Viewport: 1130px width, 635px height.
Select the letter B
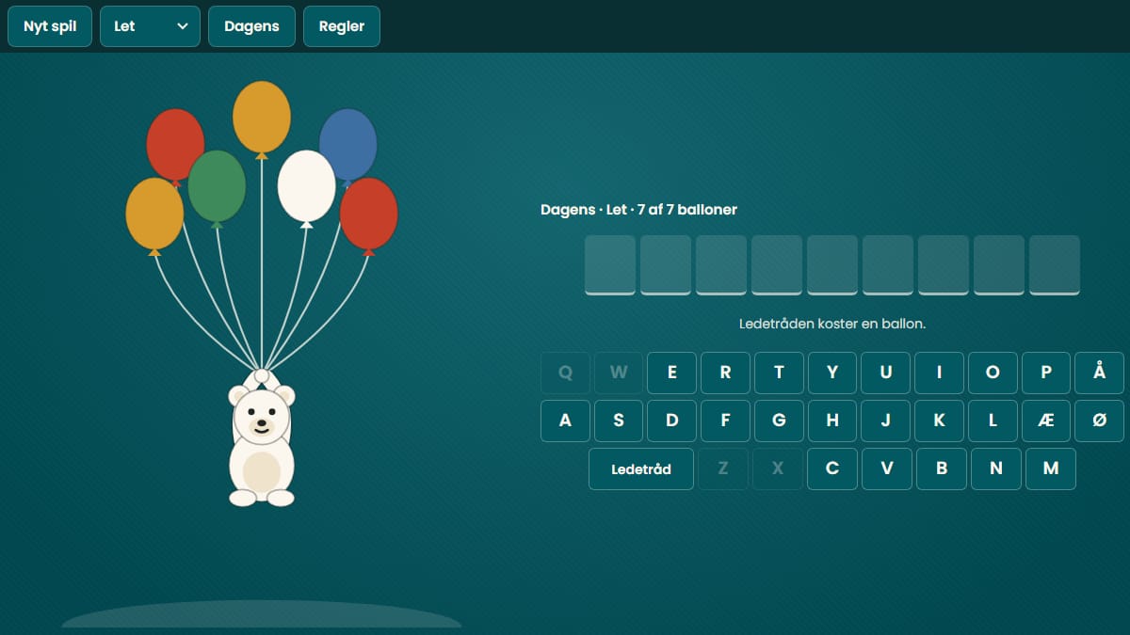[942, 468]
